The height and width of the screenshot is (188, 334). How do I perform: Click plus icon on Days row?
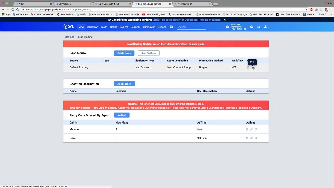(x=256, y=138)
